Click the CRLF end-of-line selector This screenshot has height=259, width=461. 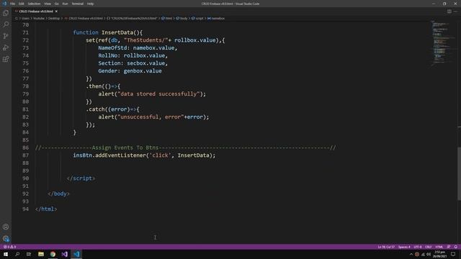429,247
